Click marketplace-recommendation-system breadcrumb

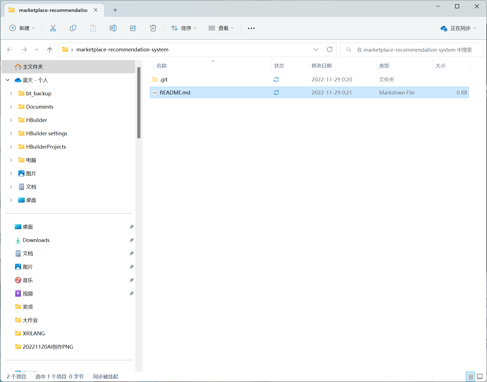tap(122, 49)
